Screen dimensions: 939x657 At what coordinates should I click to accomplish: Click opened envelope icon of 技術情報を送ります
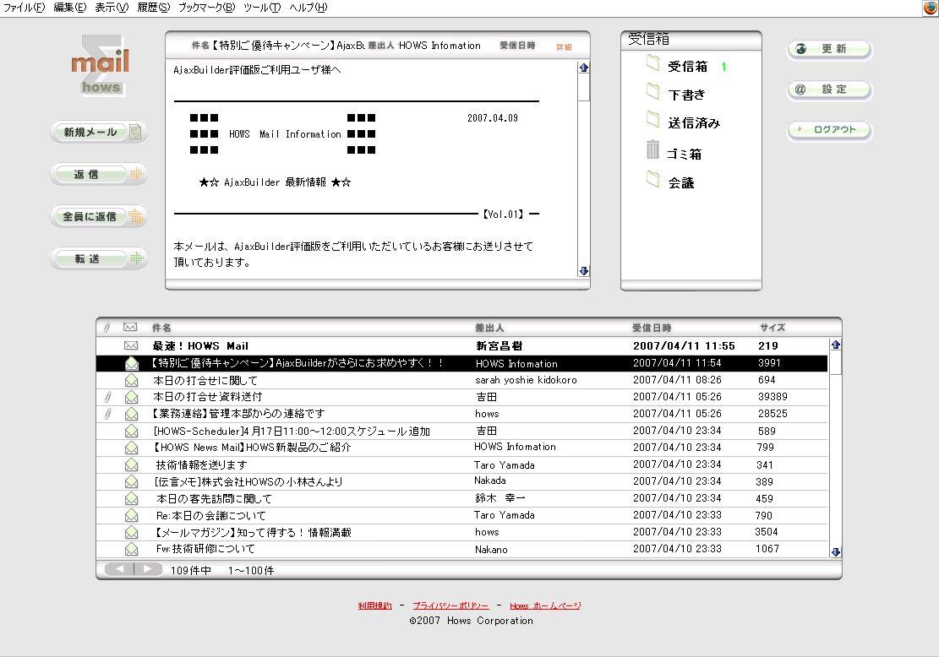point(131,464)
